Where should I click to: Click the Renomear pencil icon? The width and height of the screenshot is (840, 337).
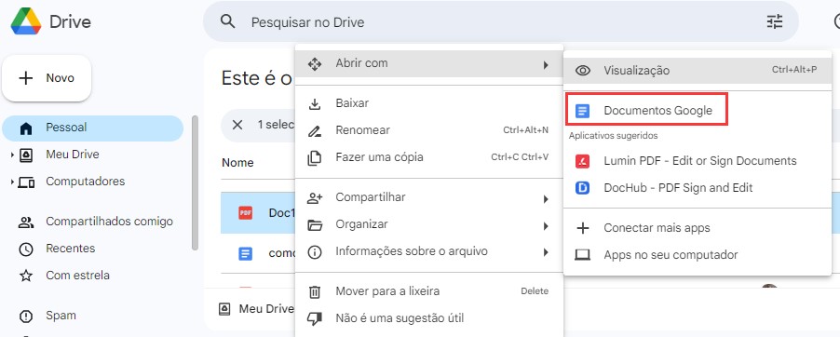pyautogui.click(x=315, y=130)
